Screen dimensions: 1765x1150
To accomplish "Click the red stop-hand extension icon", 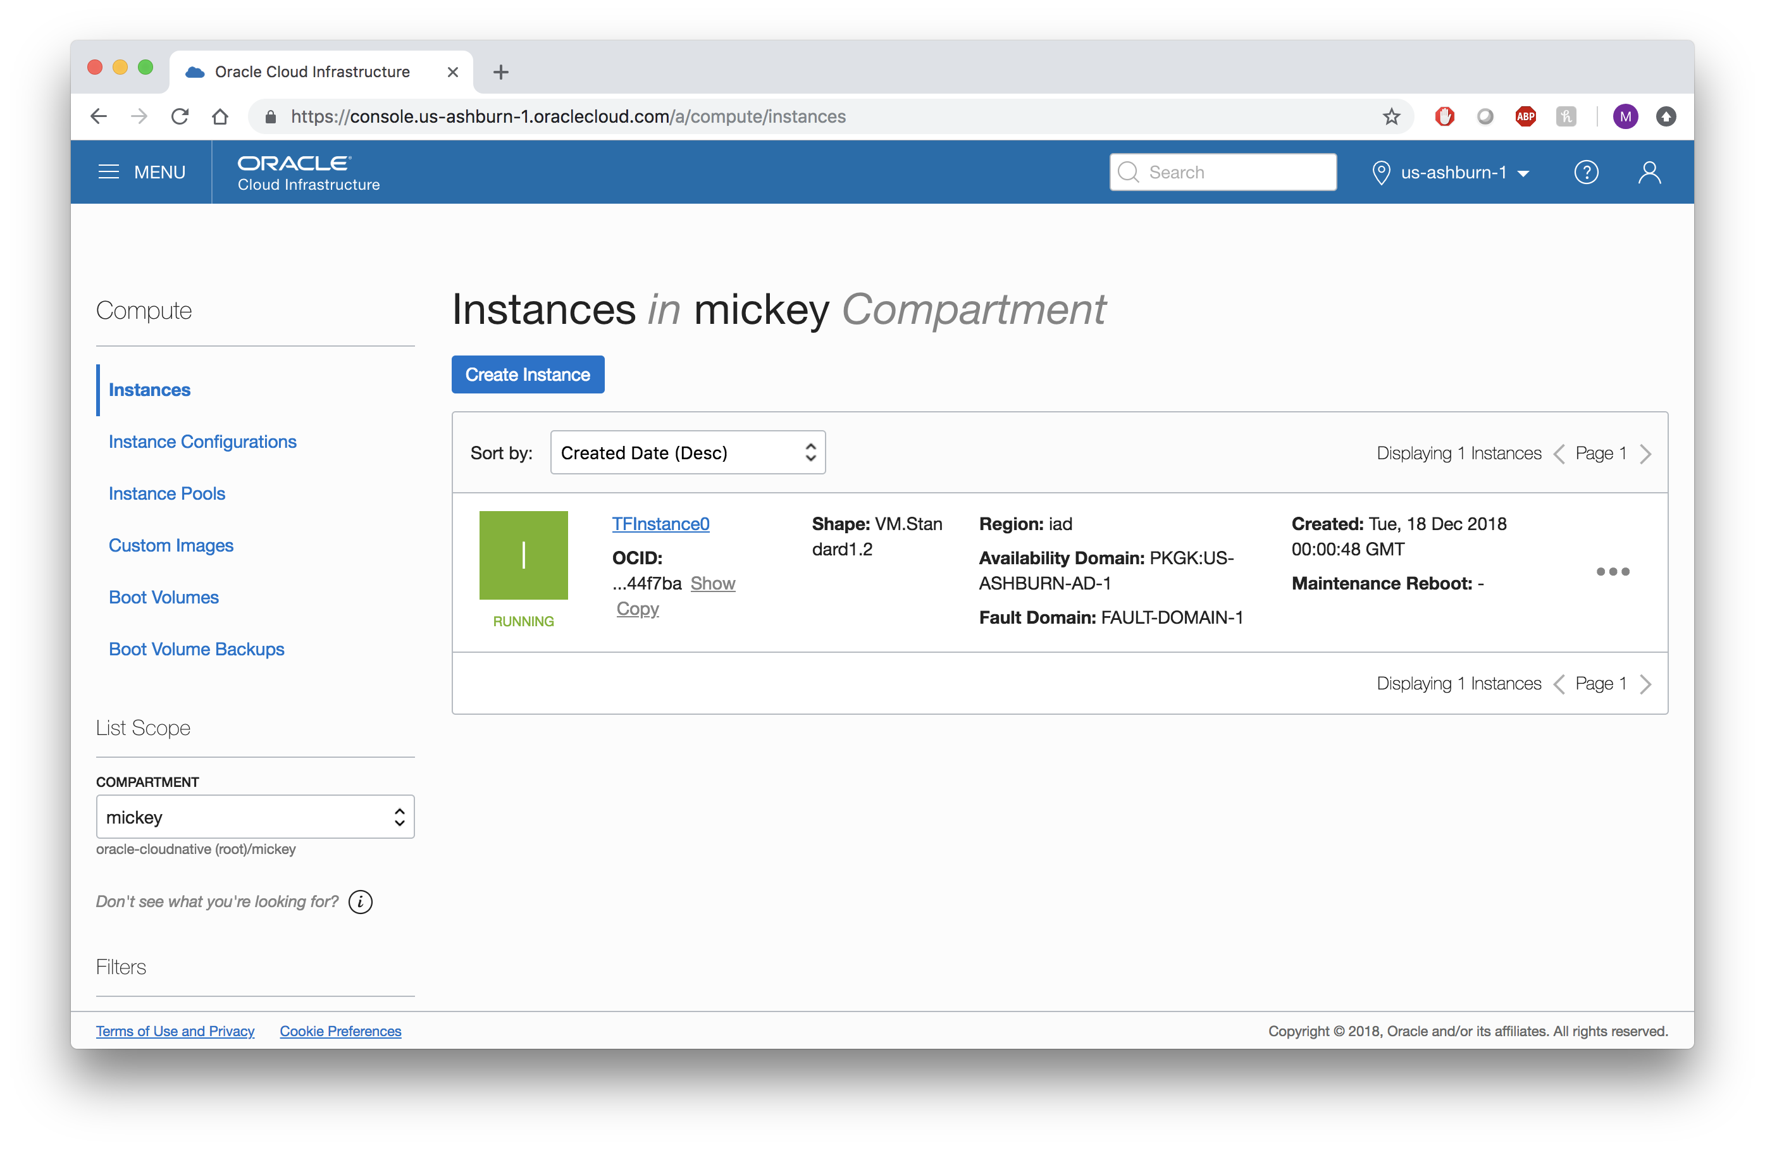I will [1444, 116].
